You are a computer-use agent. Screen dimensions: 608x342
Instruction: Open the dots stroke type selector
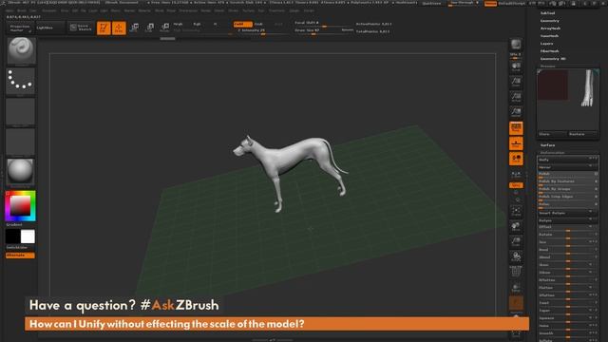21,81
